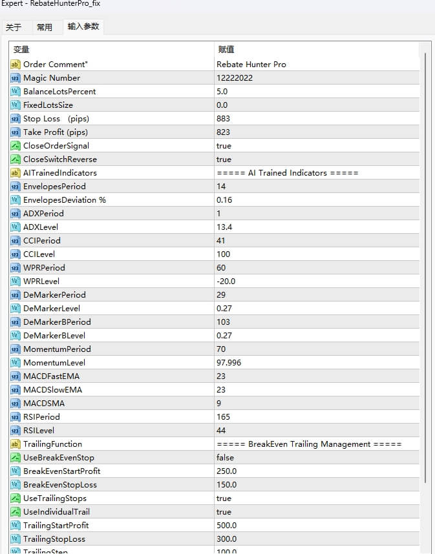Select the TrailingStopLoss value 300.0
This screenshot has width=435, height=554.
coord(226,539)
